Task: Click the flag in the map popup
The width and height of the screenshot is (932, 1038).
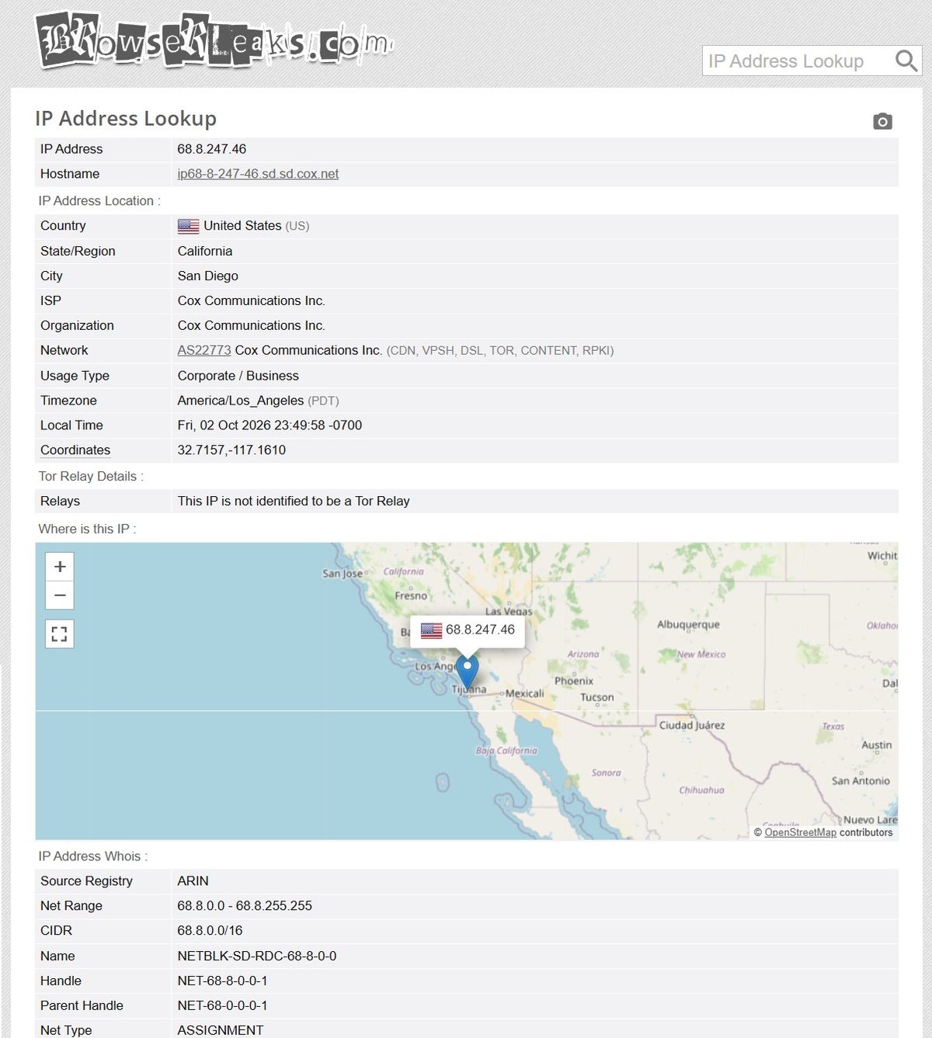Action: [431, 630]
